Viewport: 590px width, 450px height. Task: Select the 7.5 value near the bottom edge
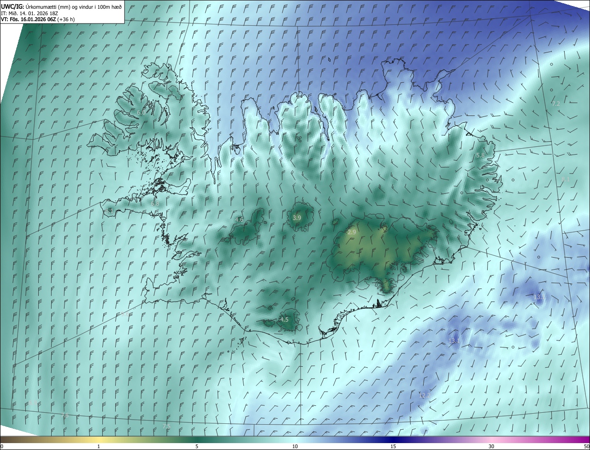[x=166, y=427]
